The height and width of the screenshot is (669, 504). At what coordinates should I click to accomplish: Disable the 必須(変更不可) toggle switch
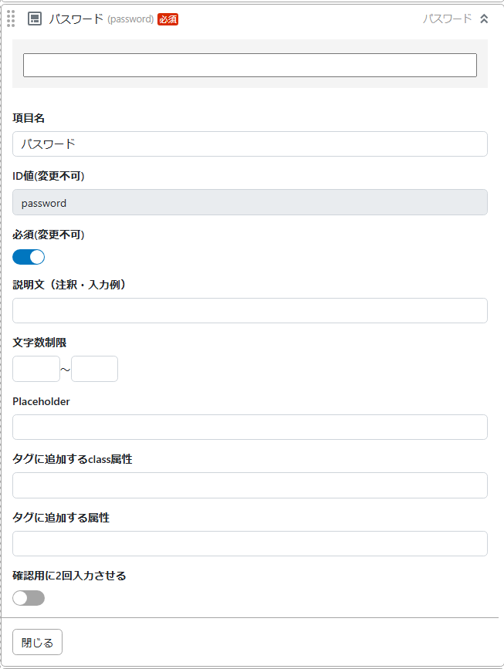click(29, 256)
